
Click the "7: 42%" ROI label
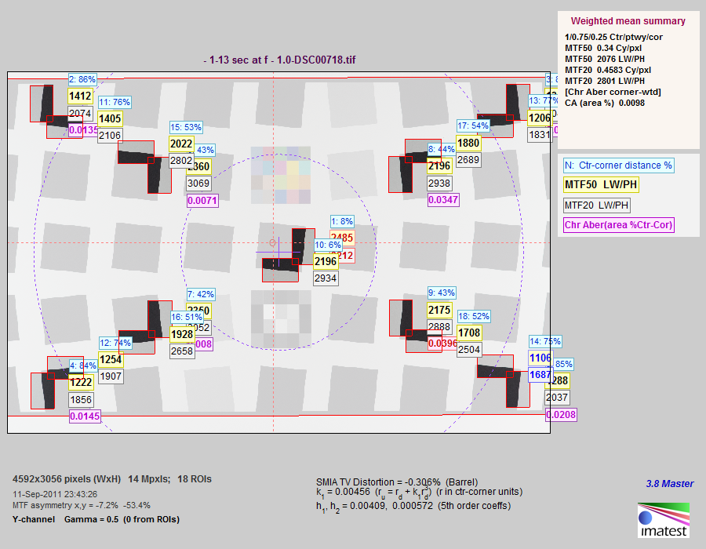pos(201,294)
